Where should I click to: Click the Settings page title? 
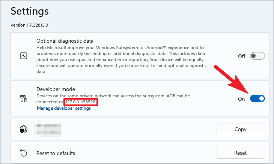coord(30,11)
